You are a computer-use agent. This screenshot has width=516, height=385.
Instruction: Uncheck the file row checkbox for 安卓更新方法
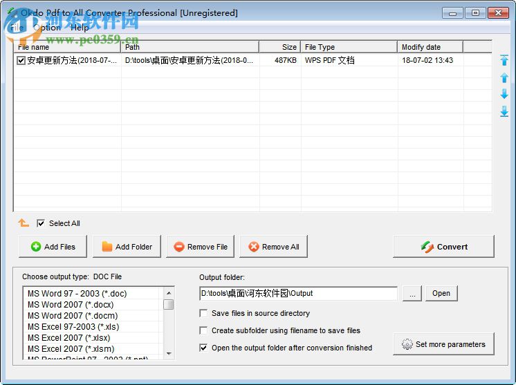click(21, 61)
